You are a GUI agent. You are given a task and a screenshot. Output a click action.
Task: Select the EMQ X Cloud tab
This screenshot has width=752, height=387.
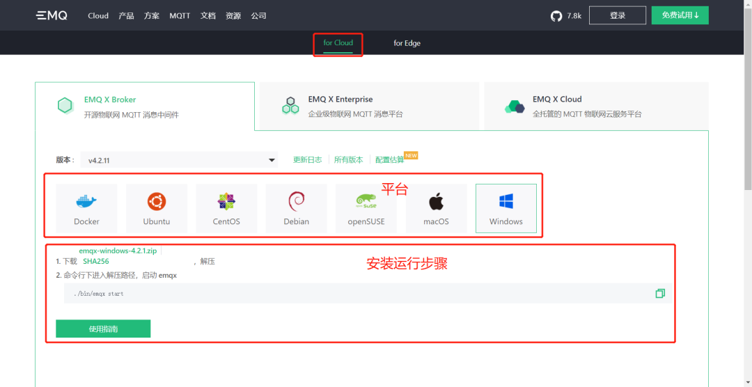tap(596, 106)
